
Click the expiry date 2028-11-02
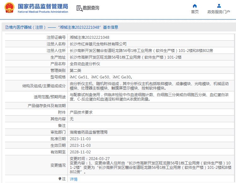click(80, 152)
